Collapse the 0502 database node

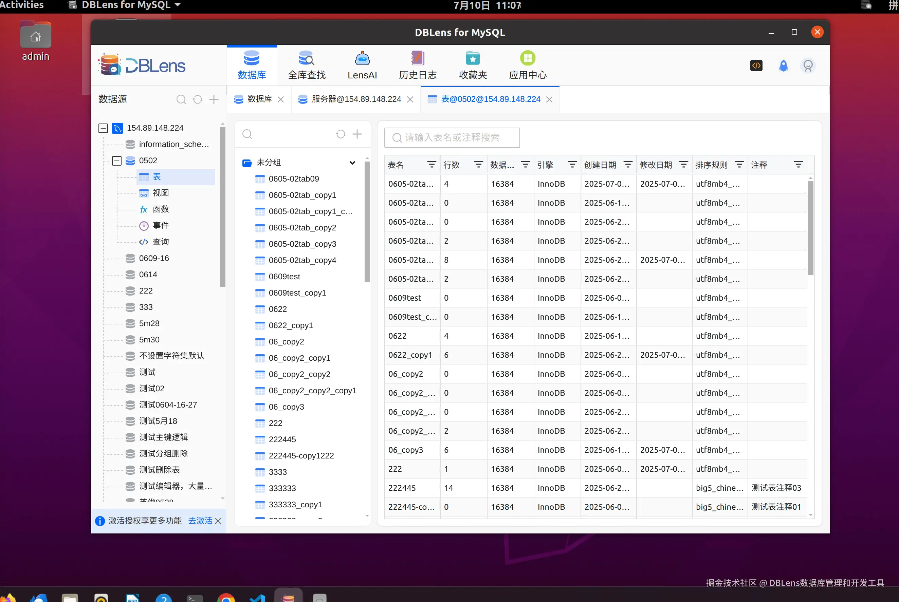(x=117, y=161)
